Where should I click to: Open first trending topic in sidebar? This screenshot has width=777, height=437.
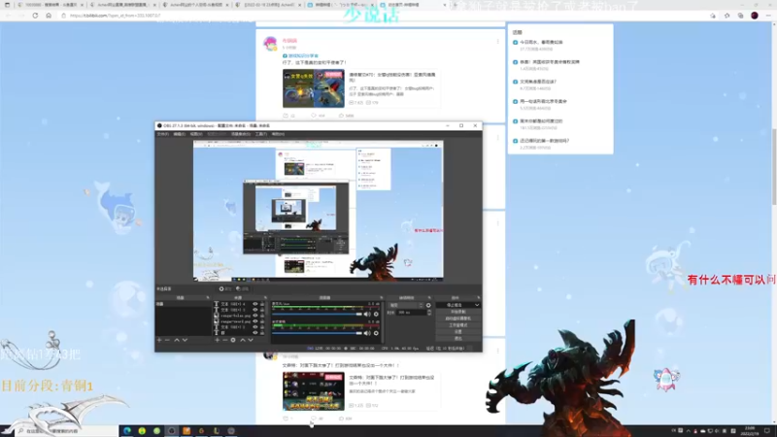[541, 43]
